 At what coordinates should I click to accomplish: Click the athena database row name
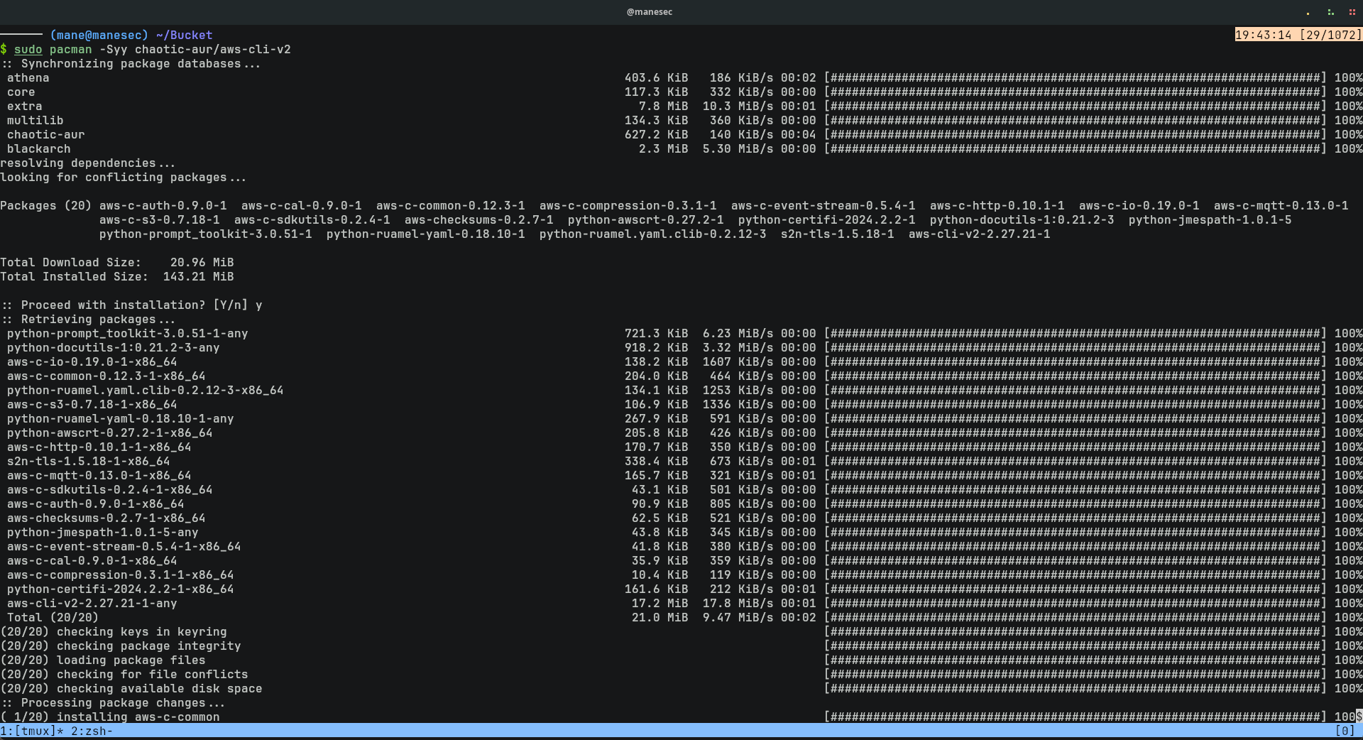(28, 77)
